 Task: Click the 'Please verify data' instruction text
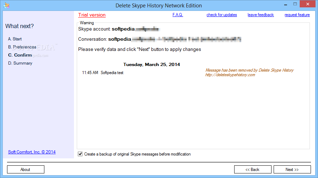click(x=139, y=50)
